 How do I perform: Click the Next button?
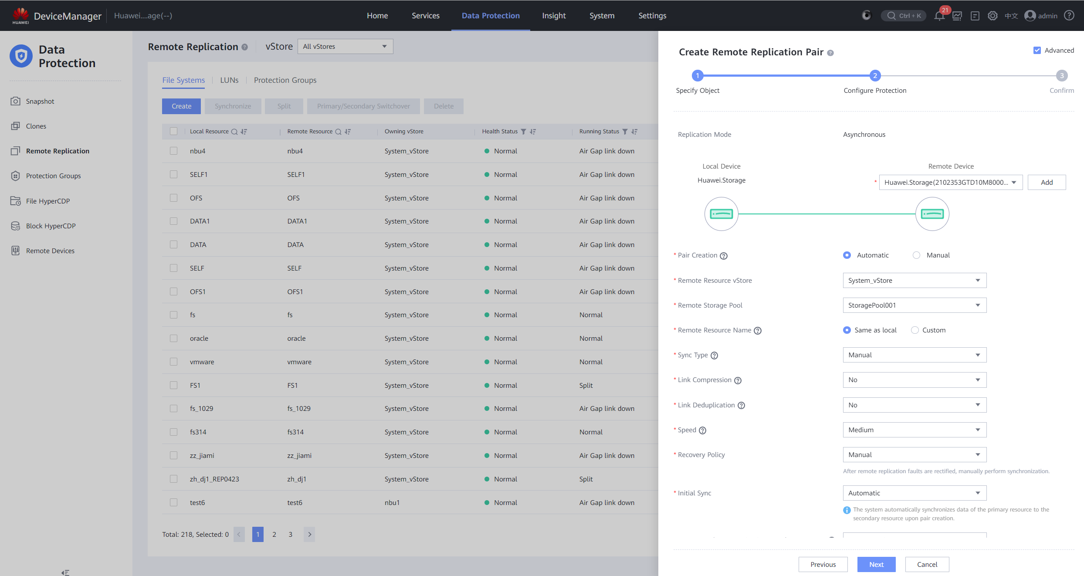point(876,564)
